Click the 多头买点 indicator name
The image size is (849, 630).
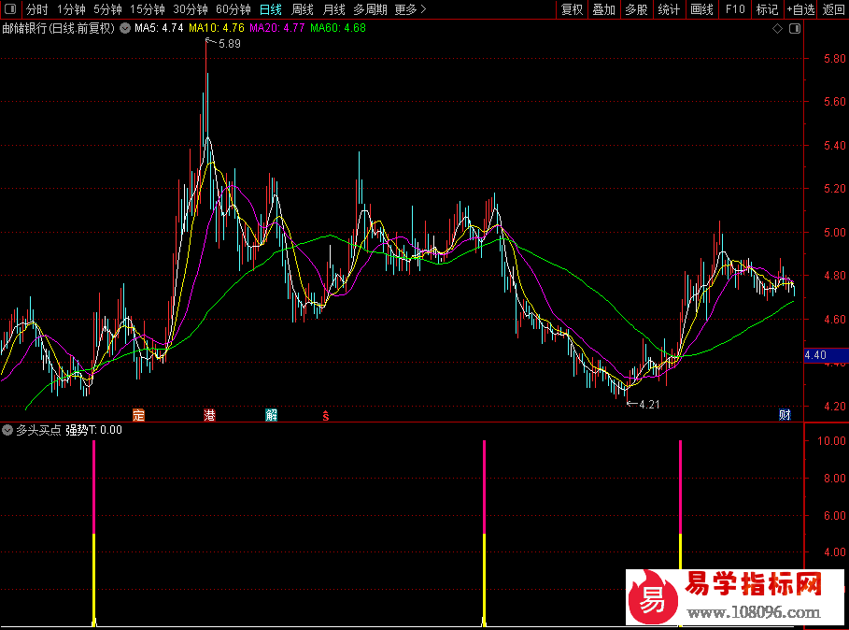click(x=38, y=430)
